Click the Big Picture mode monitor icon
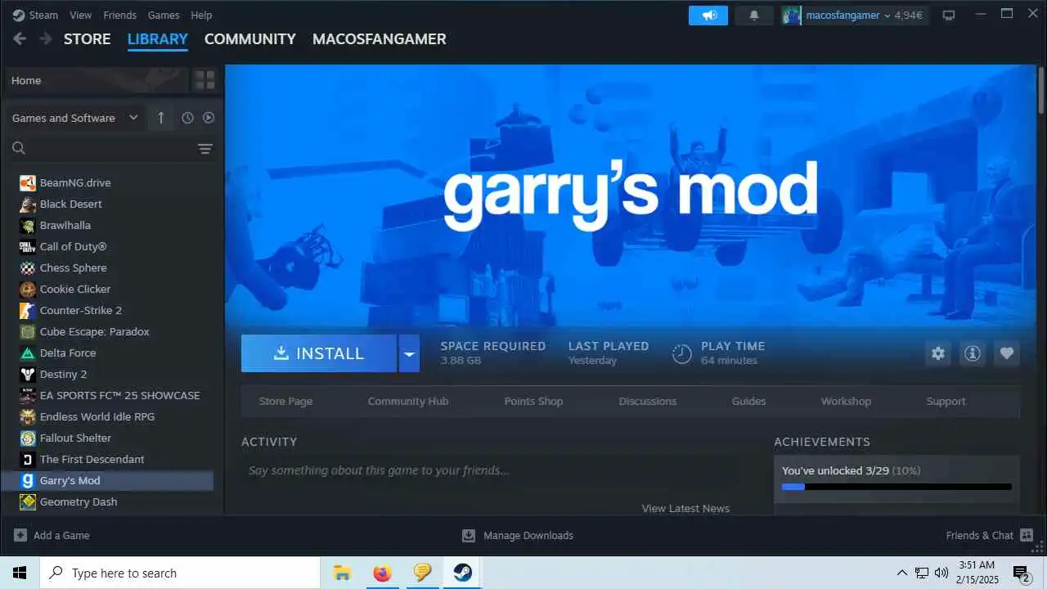This screenshot has width=1047, height=589. tap(949, 16)
